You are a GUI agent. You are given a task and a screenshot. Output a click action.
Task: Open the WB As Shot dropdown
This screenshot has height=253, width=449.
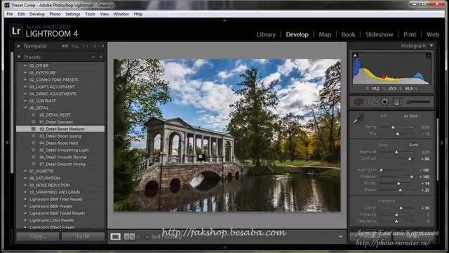[412, 116]
